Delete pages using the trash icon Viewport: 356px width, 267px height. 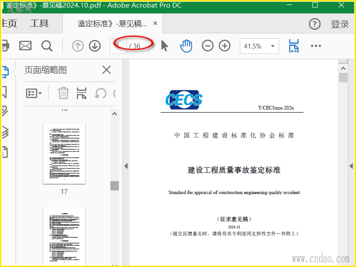[63, 93]
